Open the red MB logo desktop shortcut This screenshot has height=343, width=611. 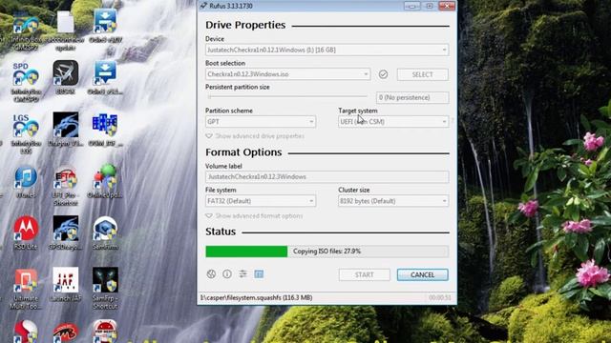point(66,333)
